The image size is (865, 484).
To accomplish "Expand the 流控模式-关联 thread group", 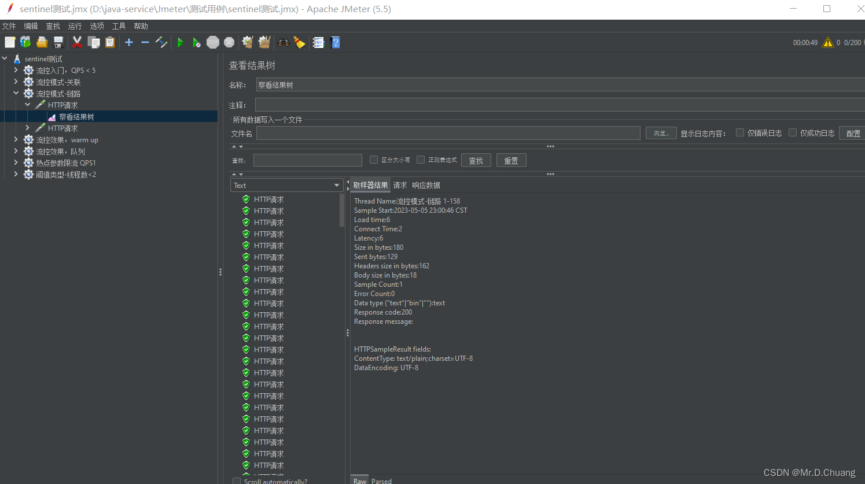I will [x=16, y=82].
